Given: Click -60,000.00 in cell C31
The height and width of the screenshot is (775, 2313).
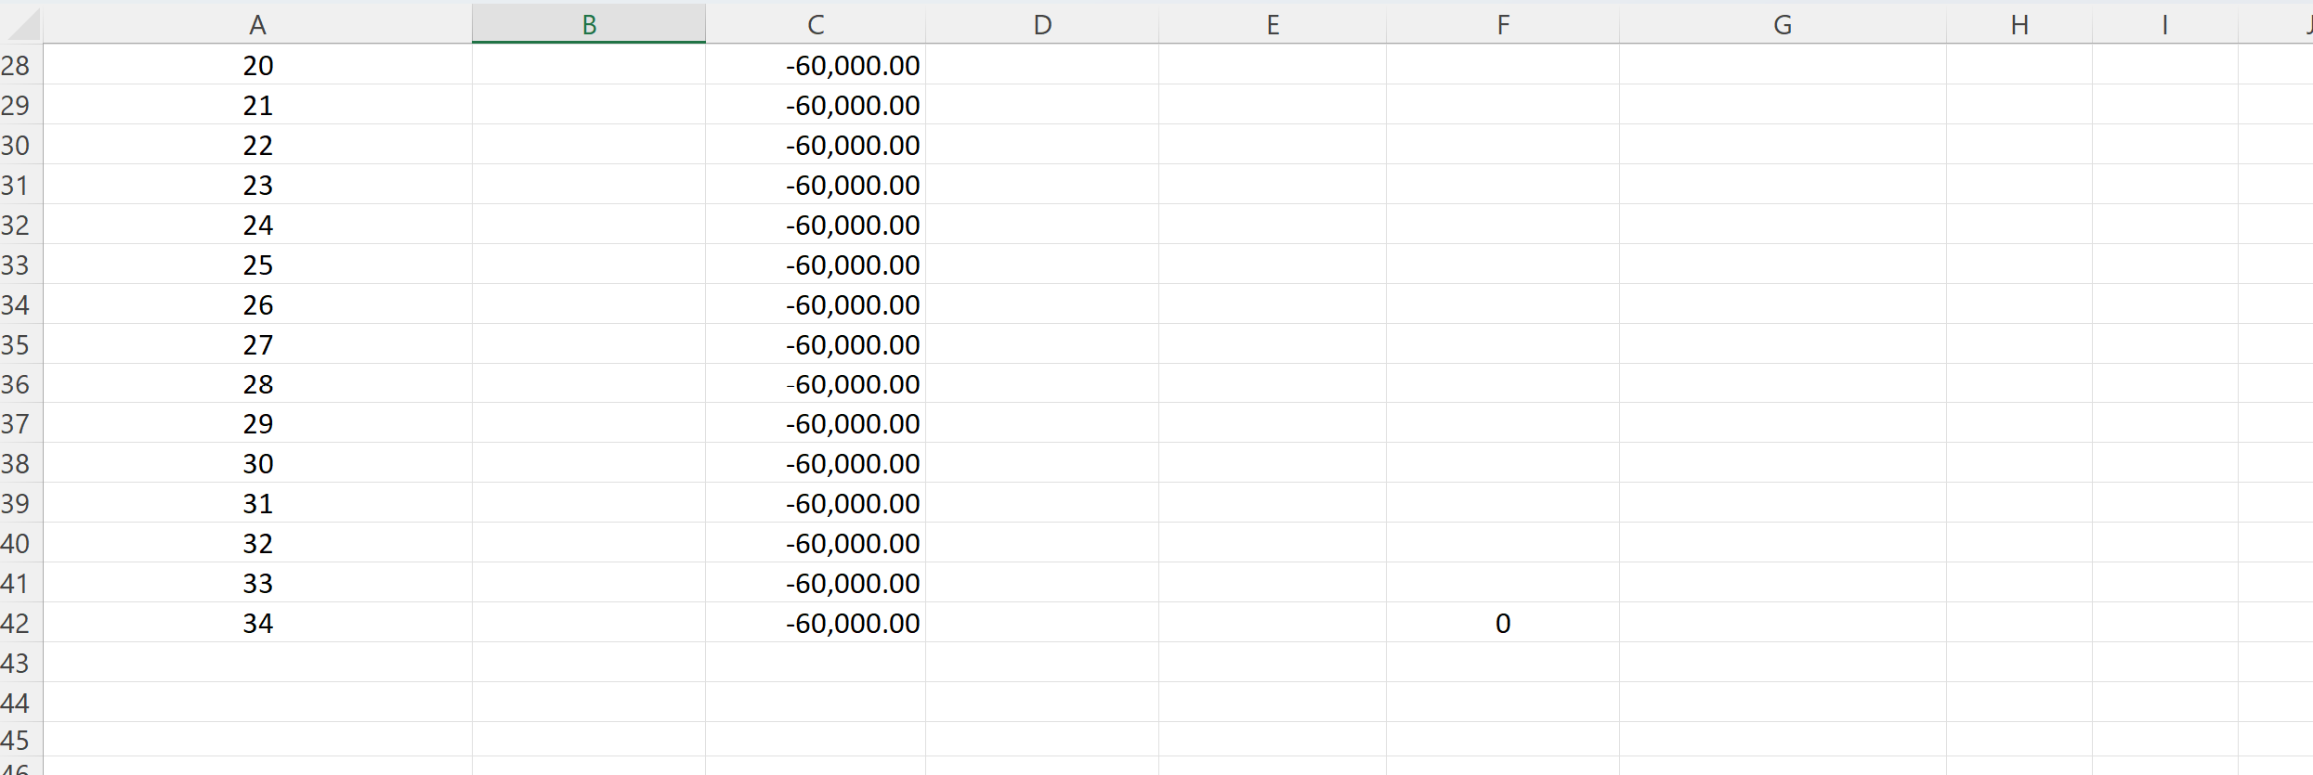Looking at the screenshot, I should [x=816, y=185].
